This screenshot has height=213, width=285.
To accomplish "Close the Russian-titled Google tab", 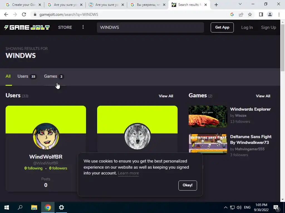I will click(x=164, y=5).
